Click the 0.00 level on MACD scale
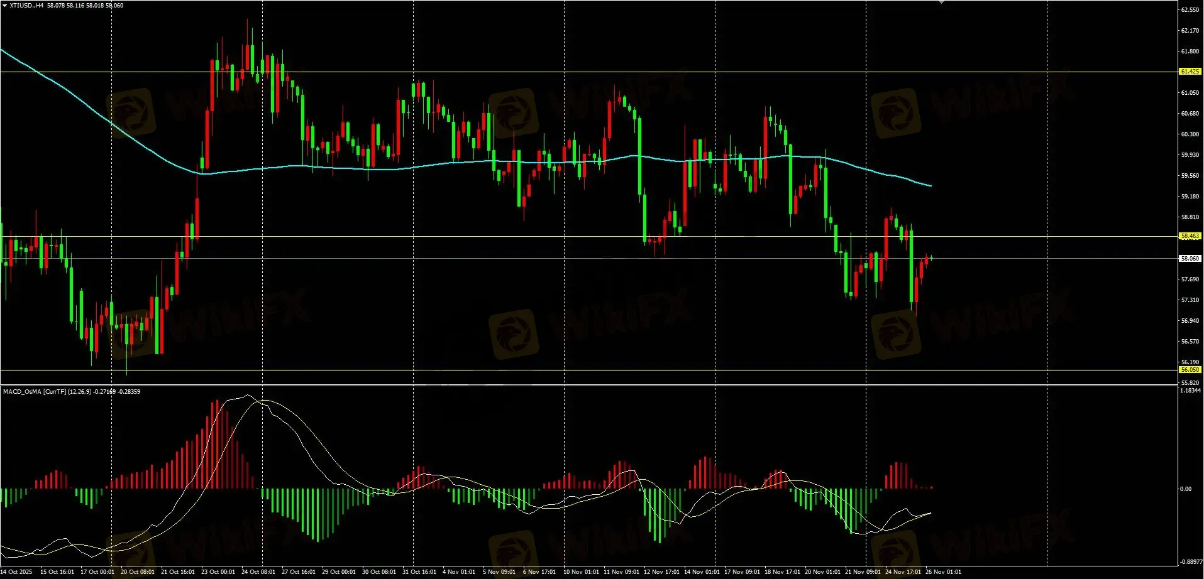This screenshot has width=1204, height=579. point(1185,489)
